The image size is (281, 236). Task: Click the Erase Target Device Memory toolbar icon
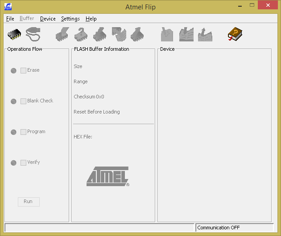click(62, 34)
